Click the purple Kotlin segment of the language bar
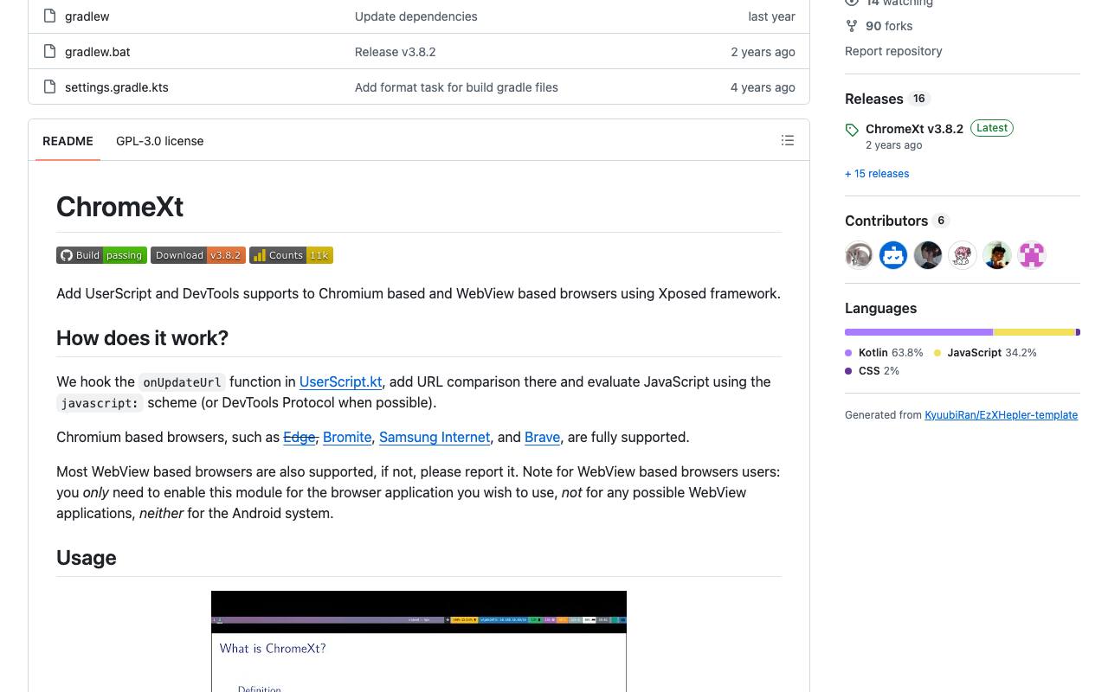 (x=918, y=332)
